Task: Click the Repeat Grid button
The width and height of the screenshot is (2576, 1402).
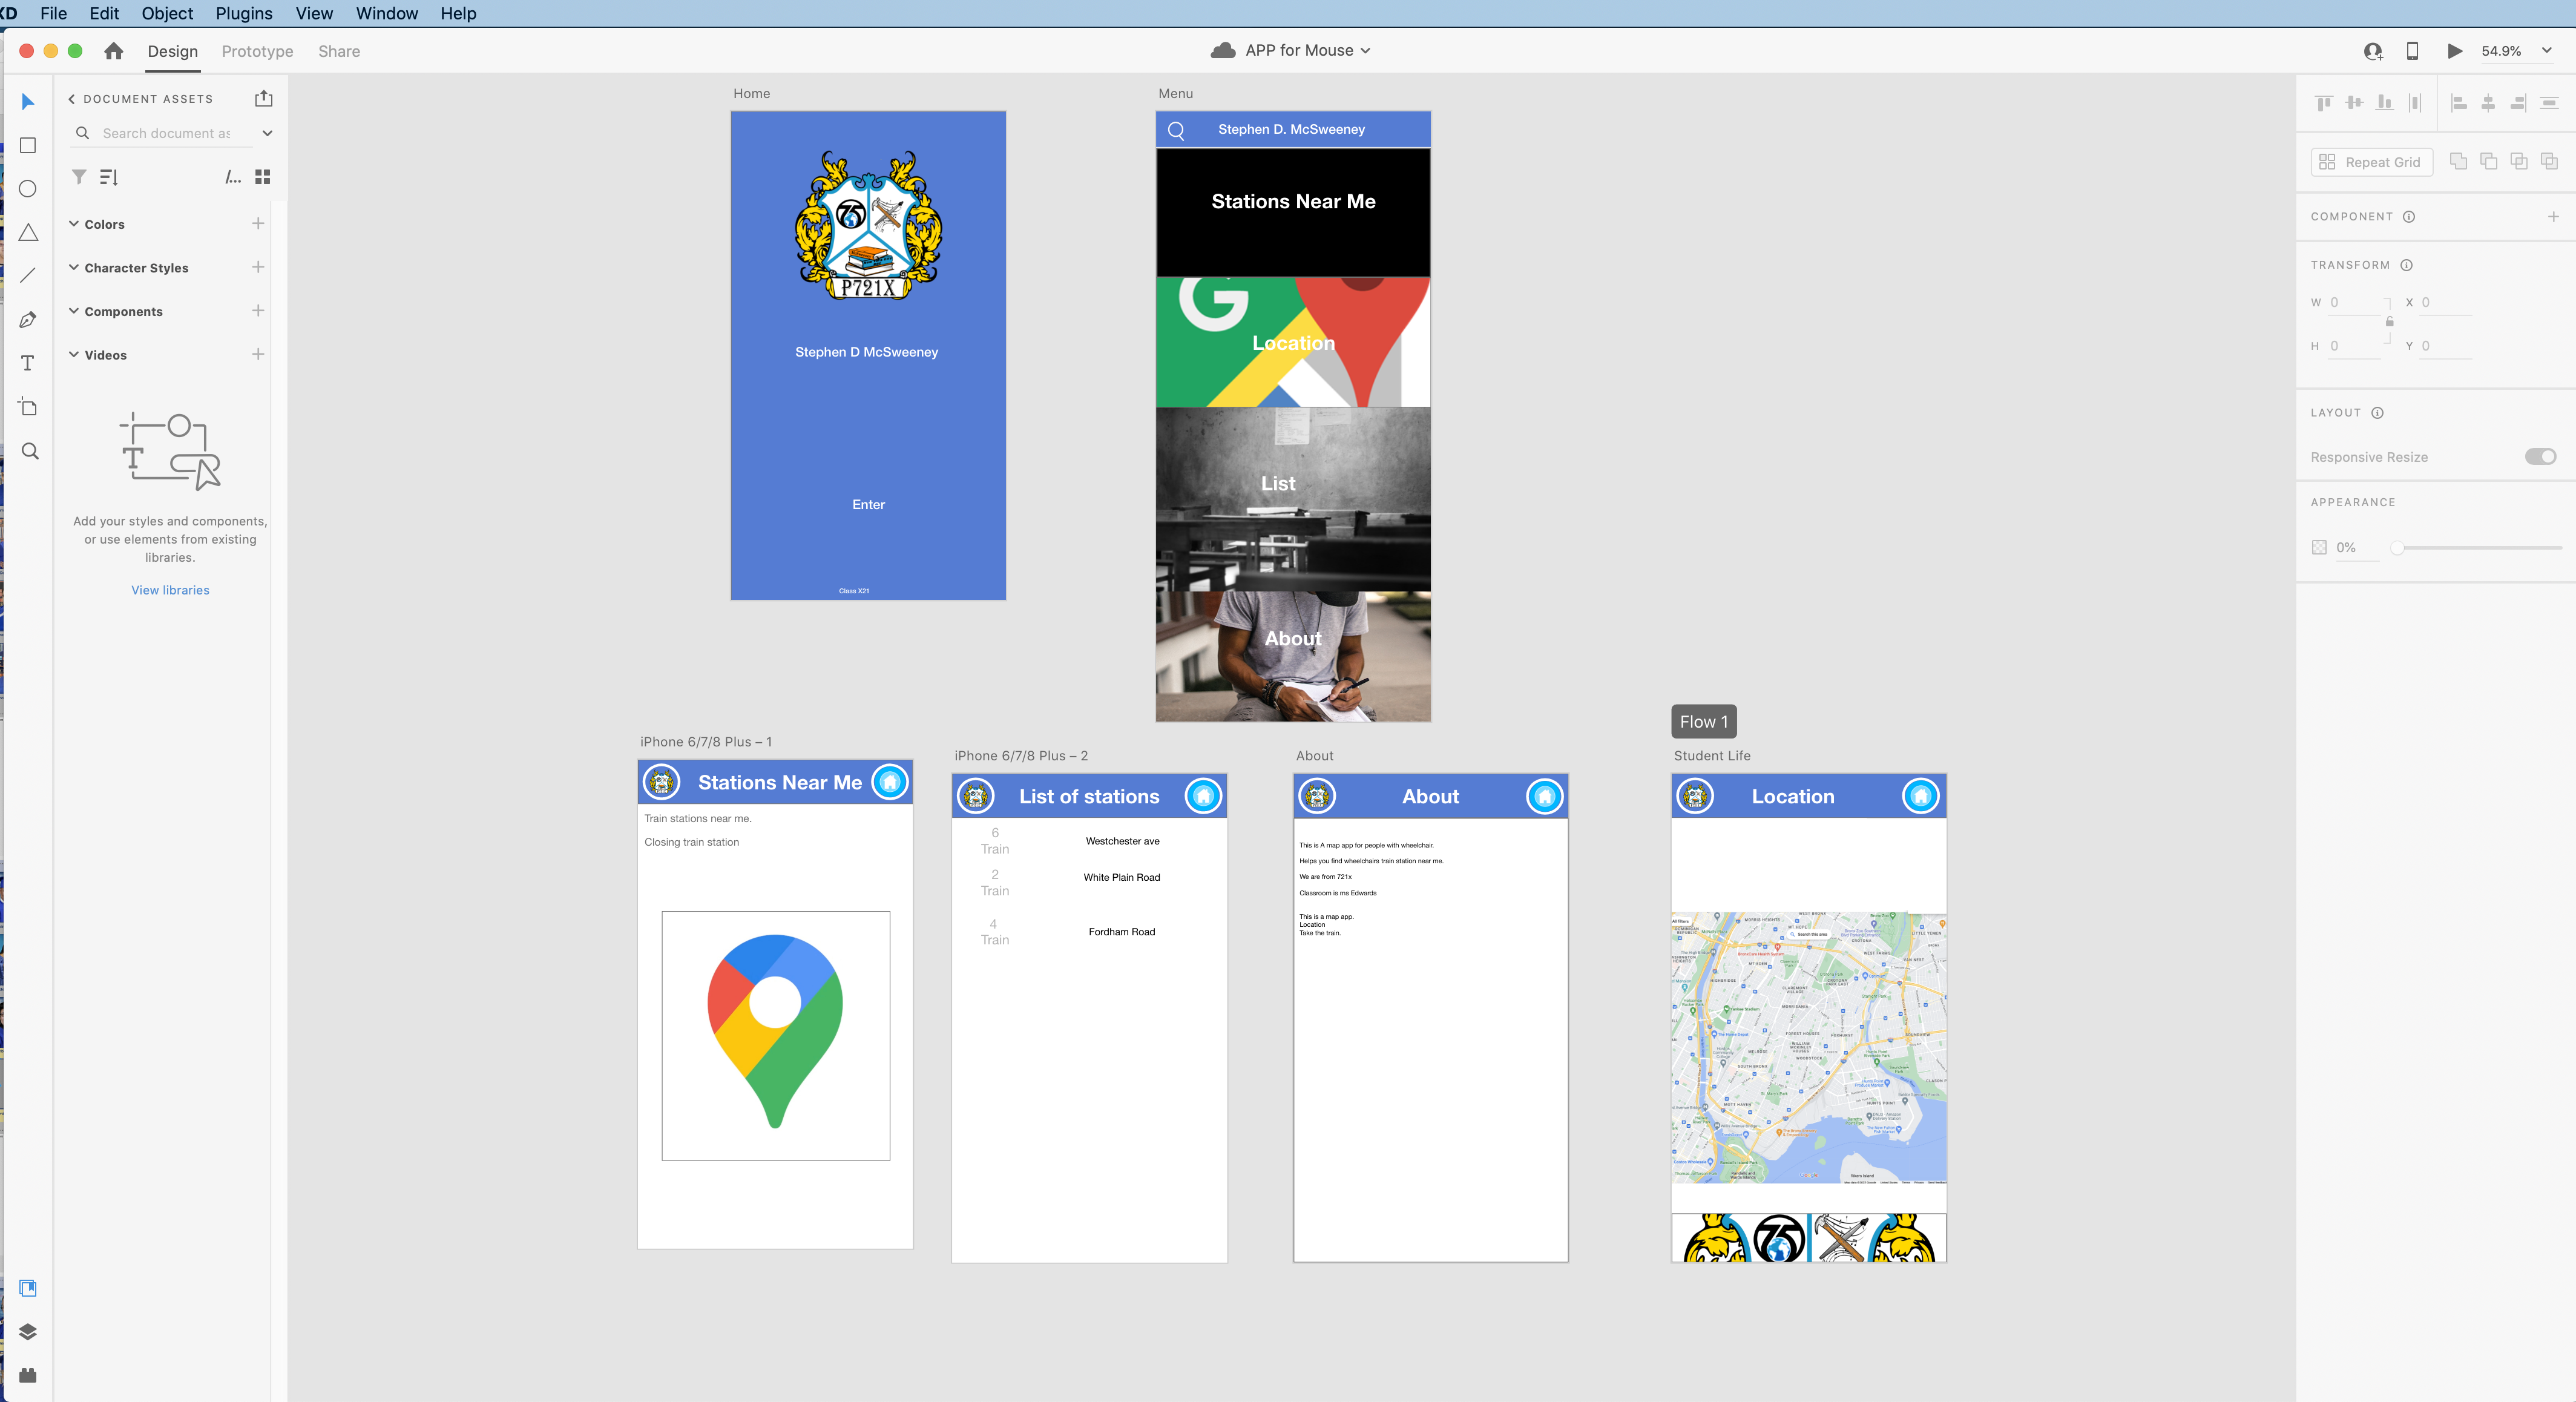Action: coord(2371,162)
